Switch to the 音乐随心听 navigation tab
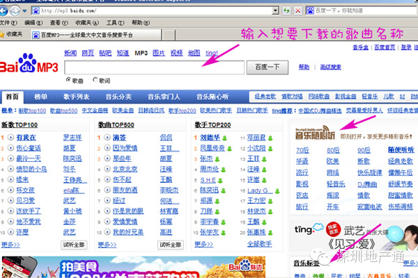418x278 pixels. pyautogui.click(x=212, y=97)
